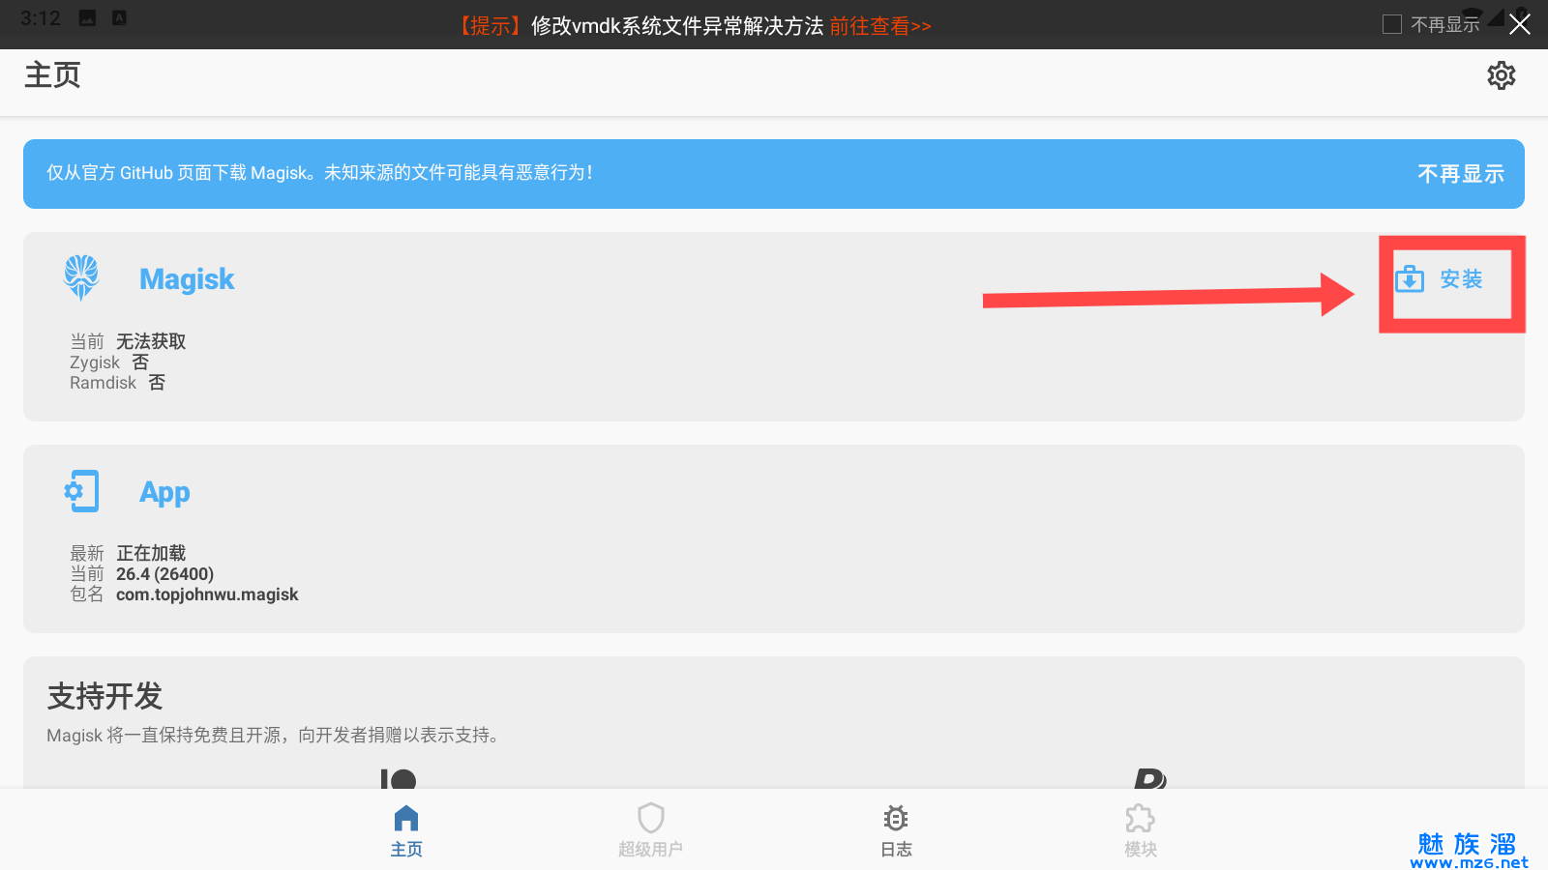1548x870 pixels.
Task: Open the 前往查看>> link in banner
Action: tap(879, 26)
